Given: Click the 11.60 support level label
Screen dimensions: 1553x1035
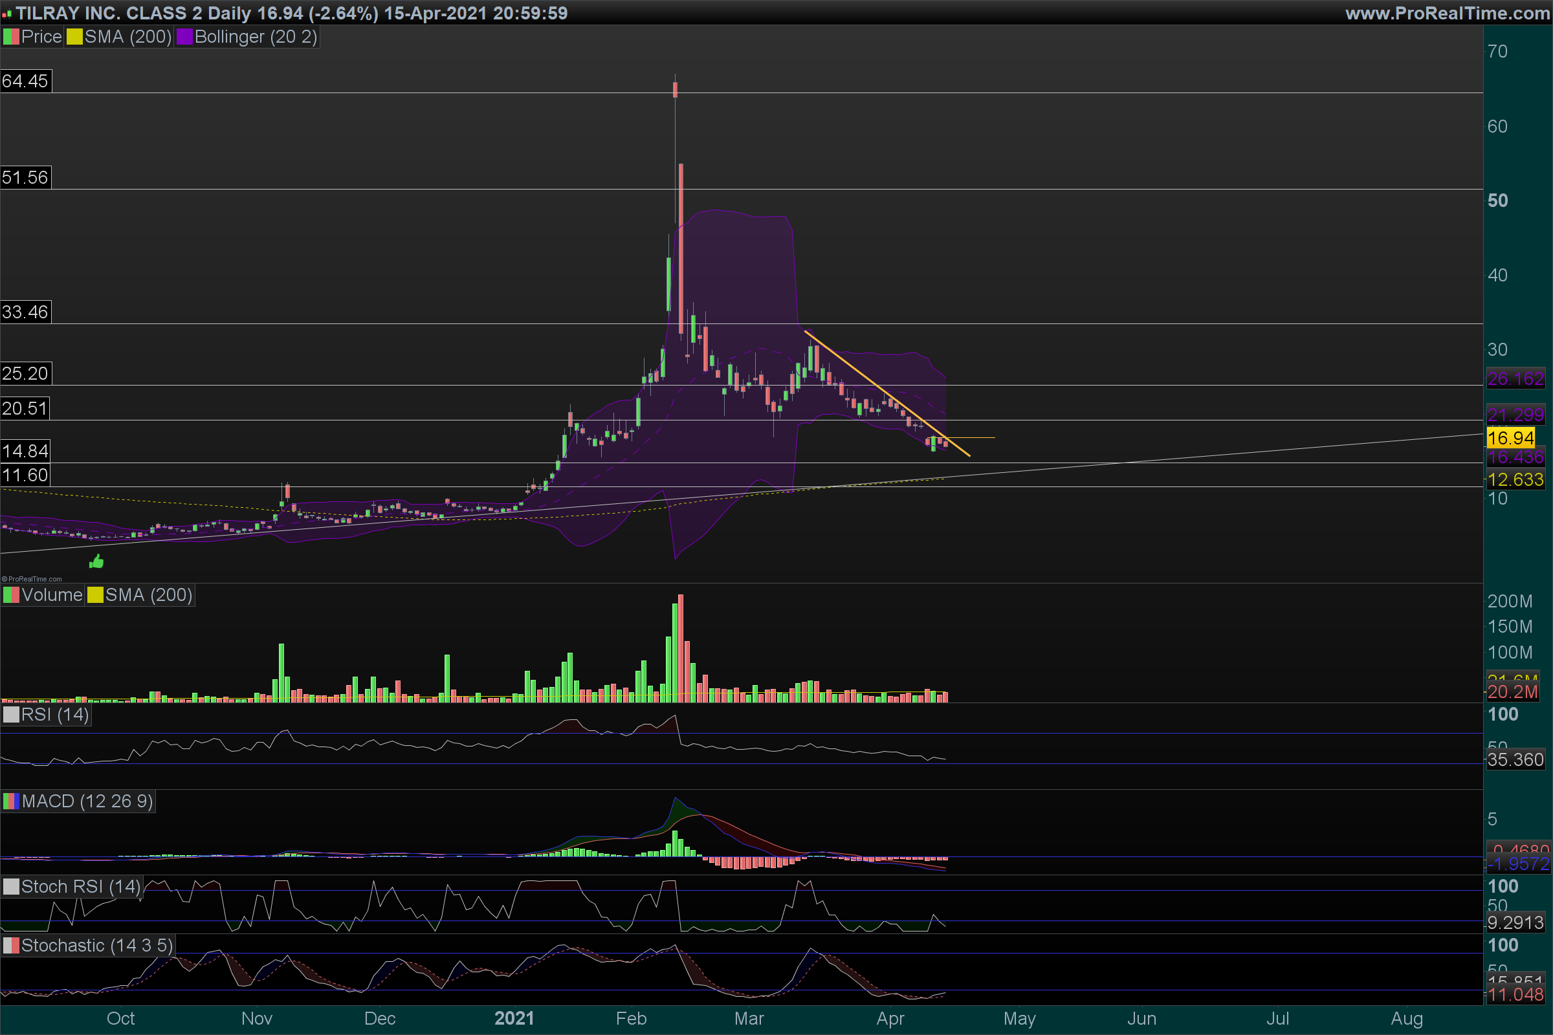Looking at the screenshot, I should coord(25,475).
